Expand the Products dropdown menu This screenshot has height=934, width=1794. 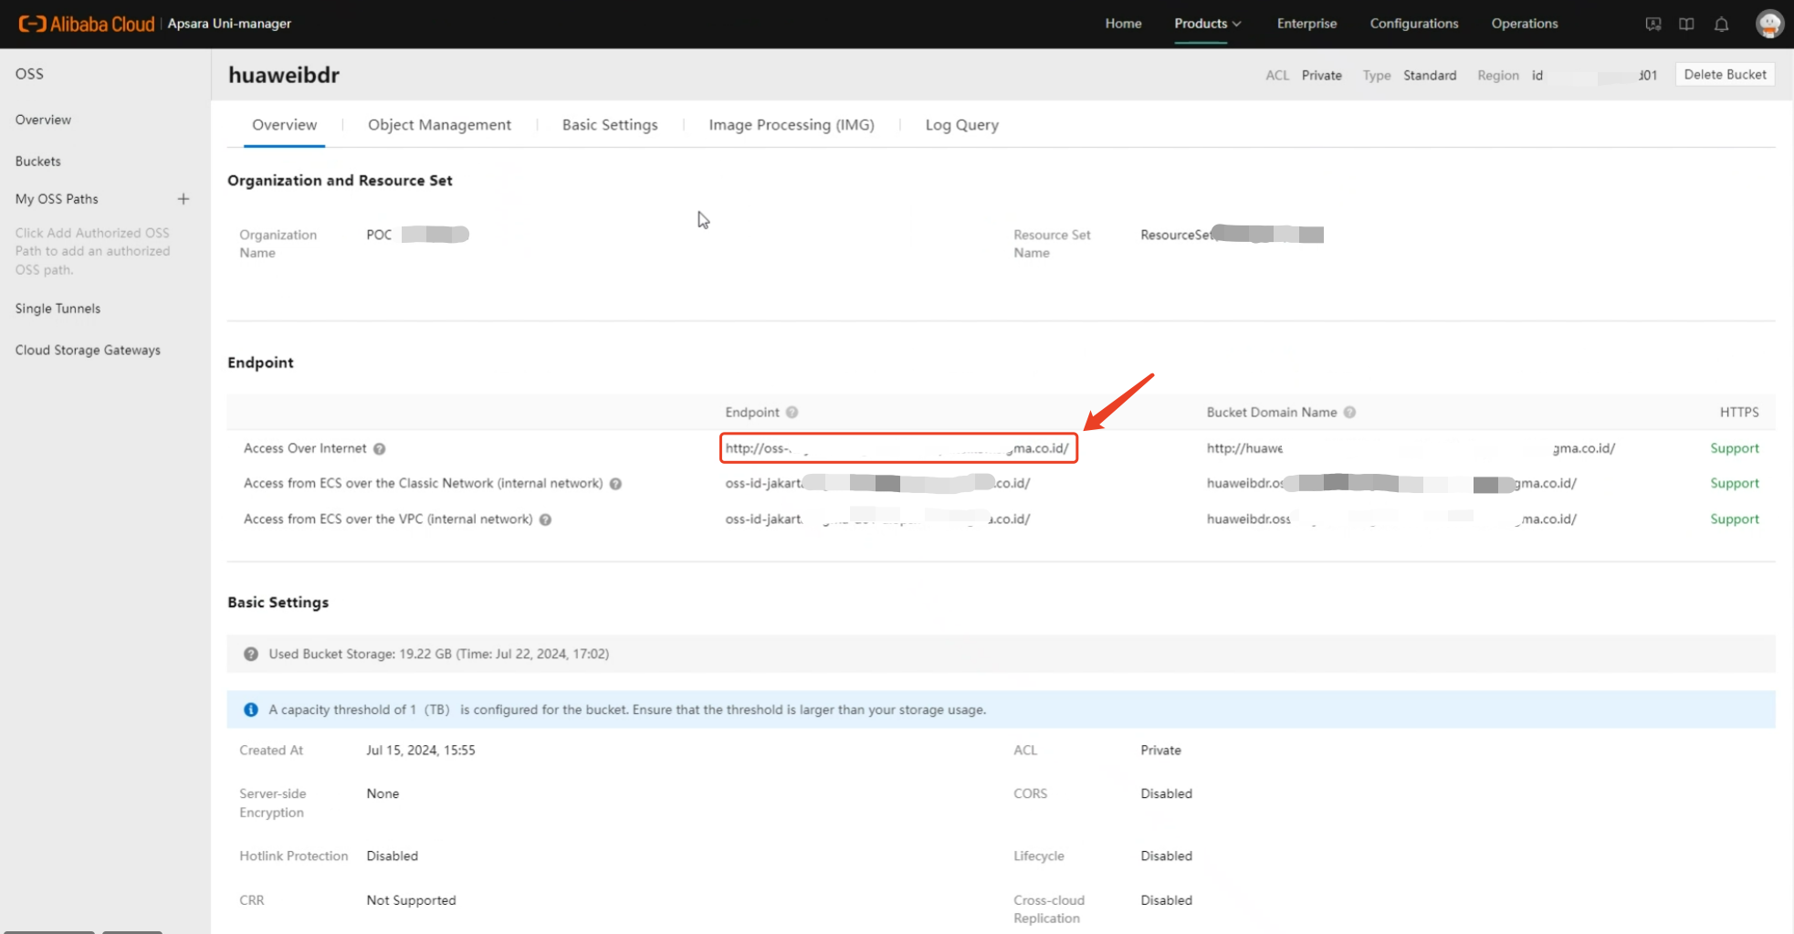1207,24
